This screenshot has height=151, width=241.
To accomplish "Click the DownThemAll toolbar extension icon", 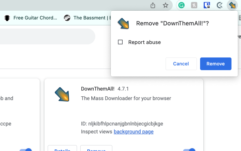I will [x=232, y=6].
